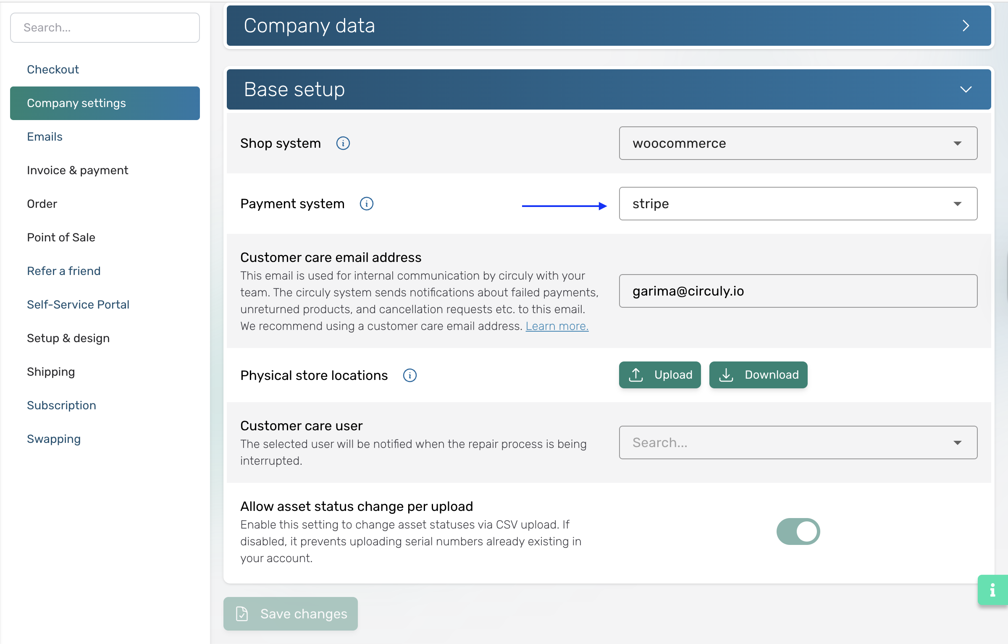The width and height of the screenshot is (1008, 644).
Task: Select Subscription in the sidebar
Action: [x=61, y=405]
